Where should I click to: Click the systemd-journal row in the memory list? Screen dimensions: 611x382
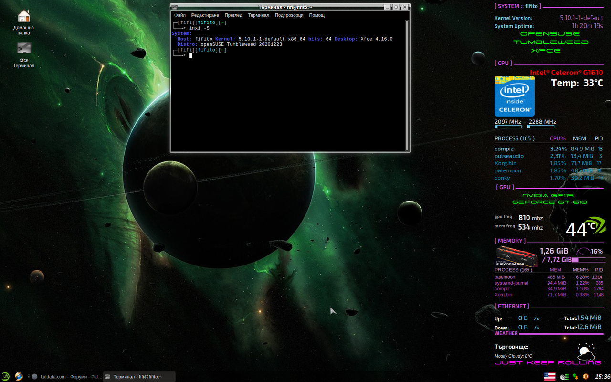[x=549, y=283]
